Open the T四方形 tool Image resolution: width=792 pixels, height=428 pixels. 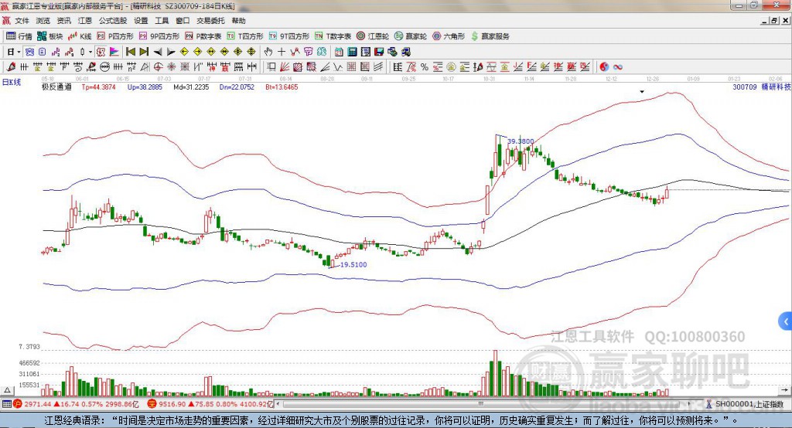(245, 36)
